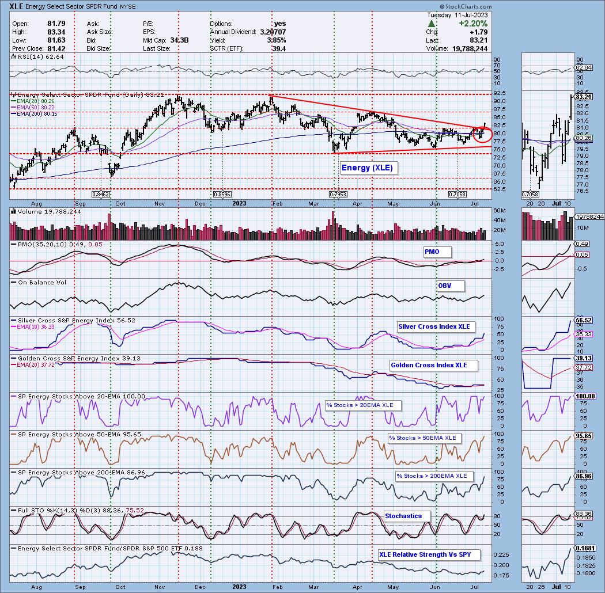Click the SCTR (ETF) value 39.4

click(x=279, y=48)
